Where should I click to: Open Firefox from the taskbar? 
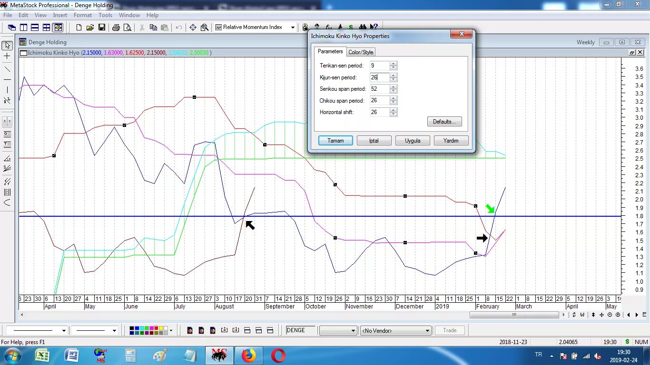tap(248, 355)
